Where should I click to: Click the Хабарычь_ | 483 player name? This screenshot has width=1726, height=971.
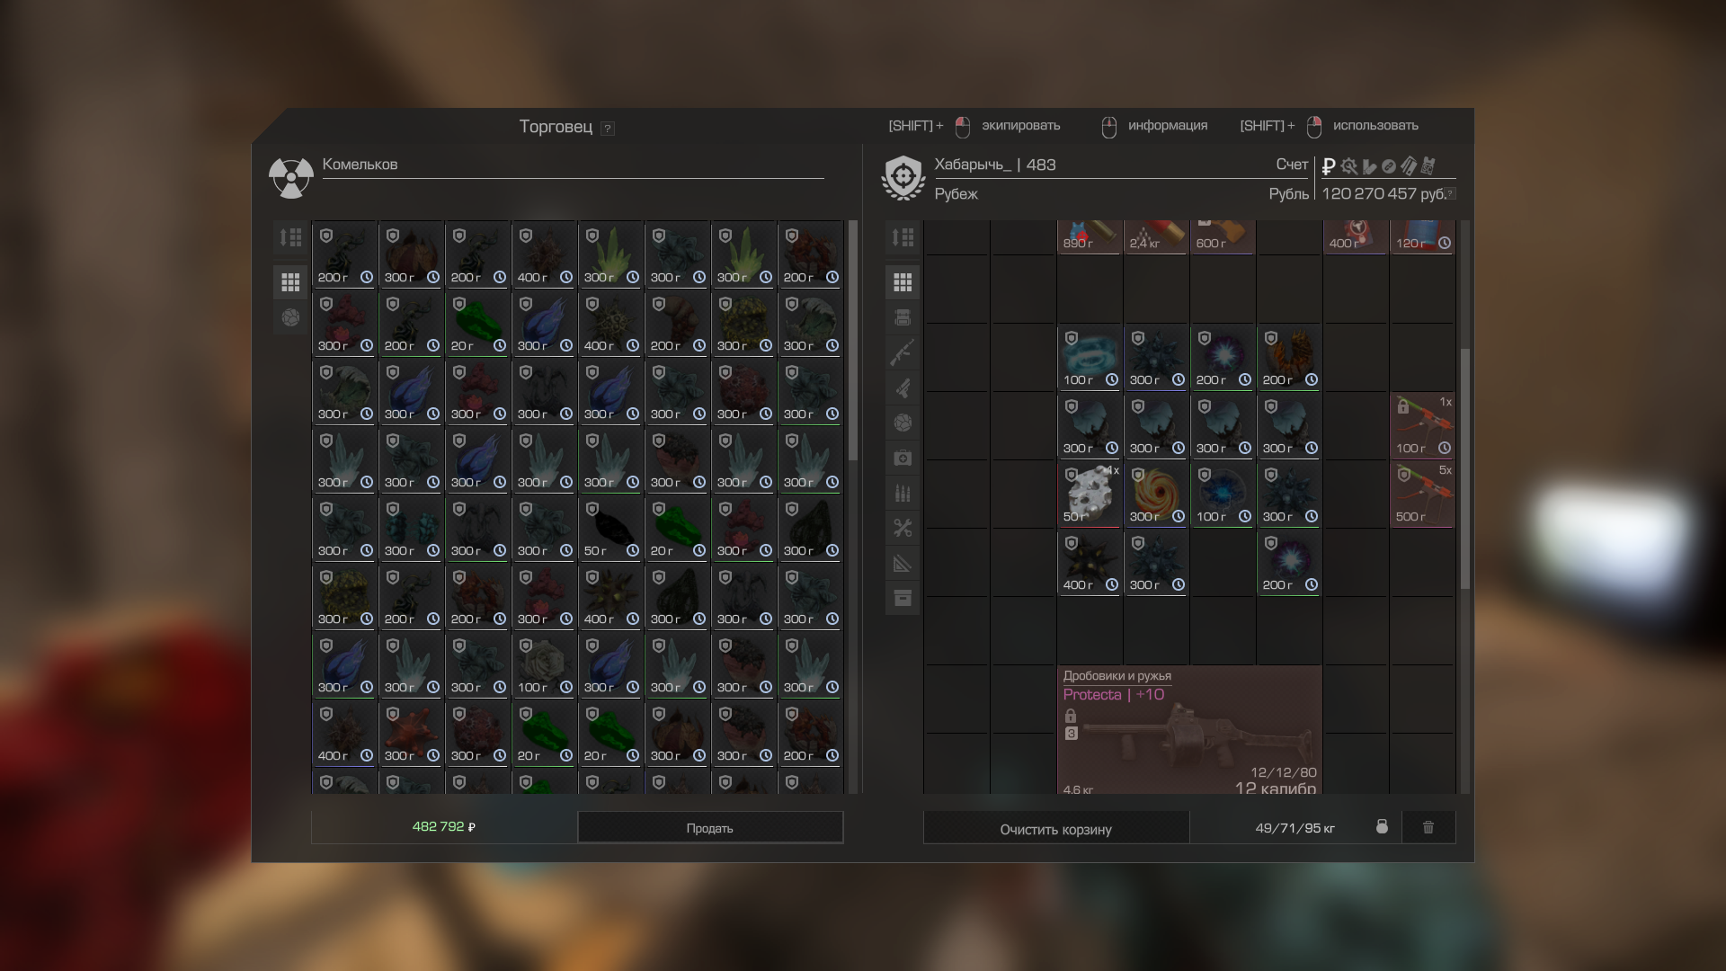pos(995,165)
